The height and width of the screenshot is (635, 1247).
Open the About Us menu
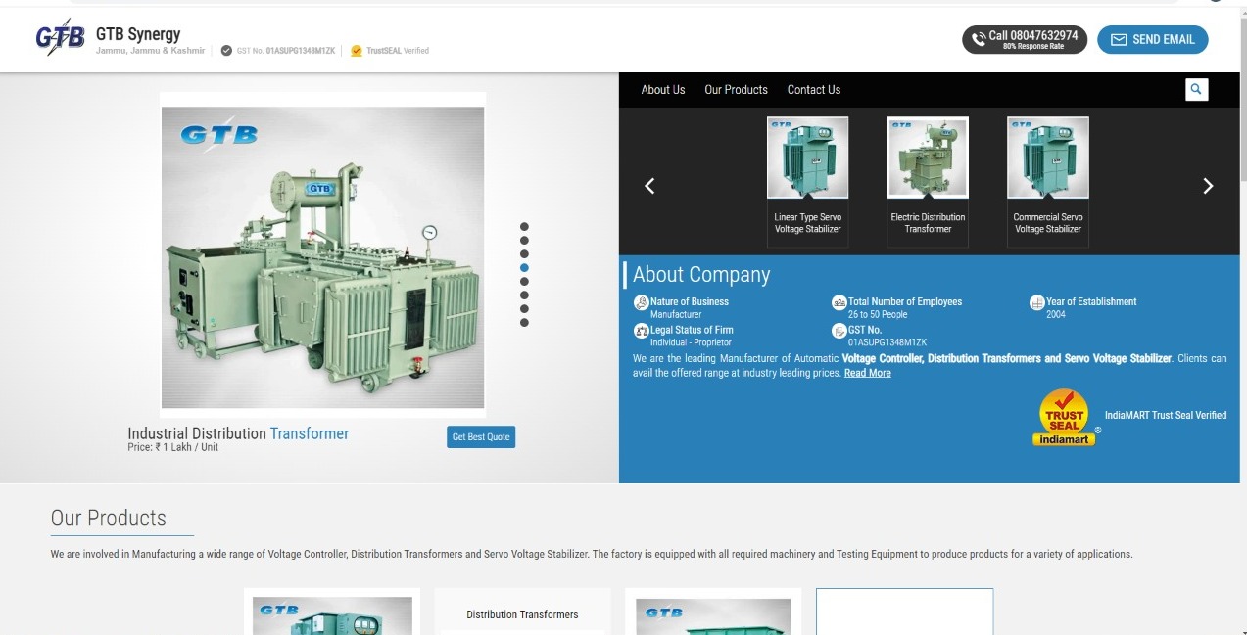(663, 89)
